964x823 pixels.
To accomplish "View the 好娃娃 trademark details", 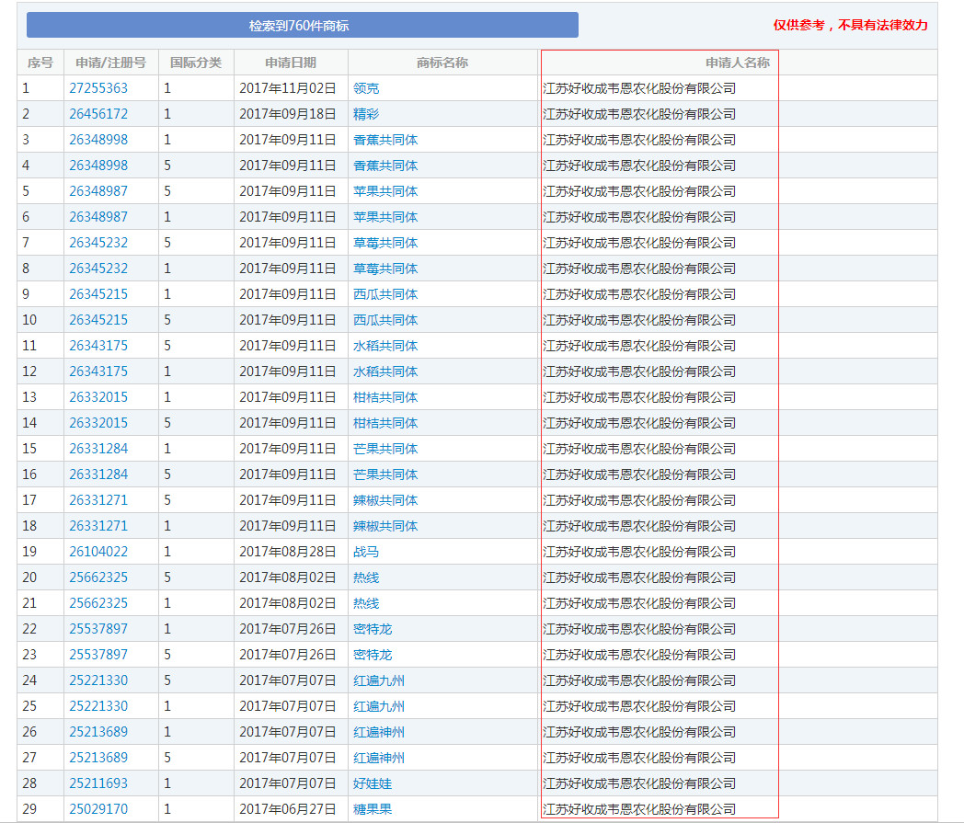I will point(373,783).
